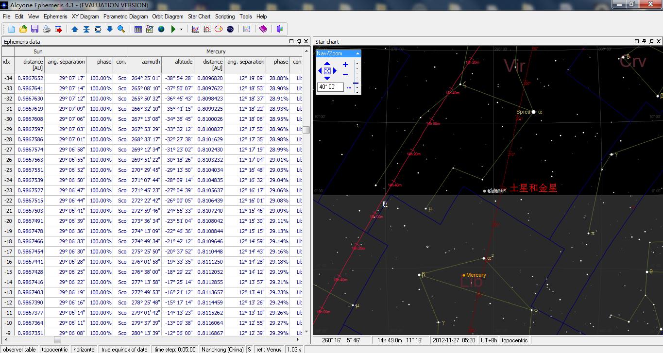Click 'ref.: Venus' in the status bar

269,349
